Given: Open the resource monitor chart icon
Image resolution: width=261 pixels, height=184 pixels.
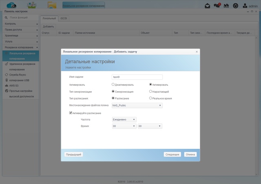Looking at the screenshot, I should coord(226,6).
